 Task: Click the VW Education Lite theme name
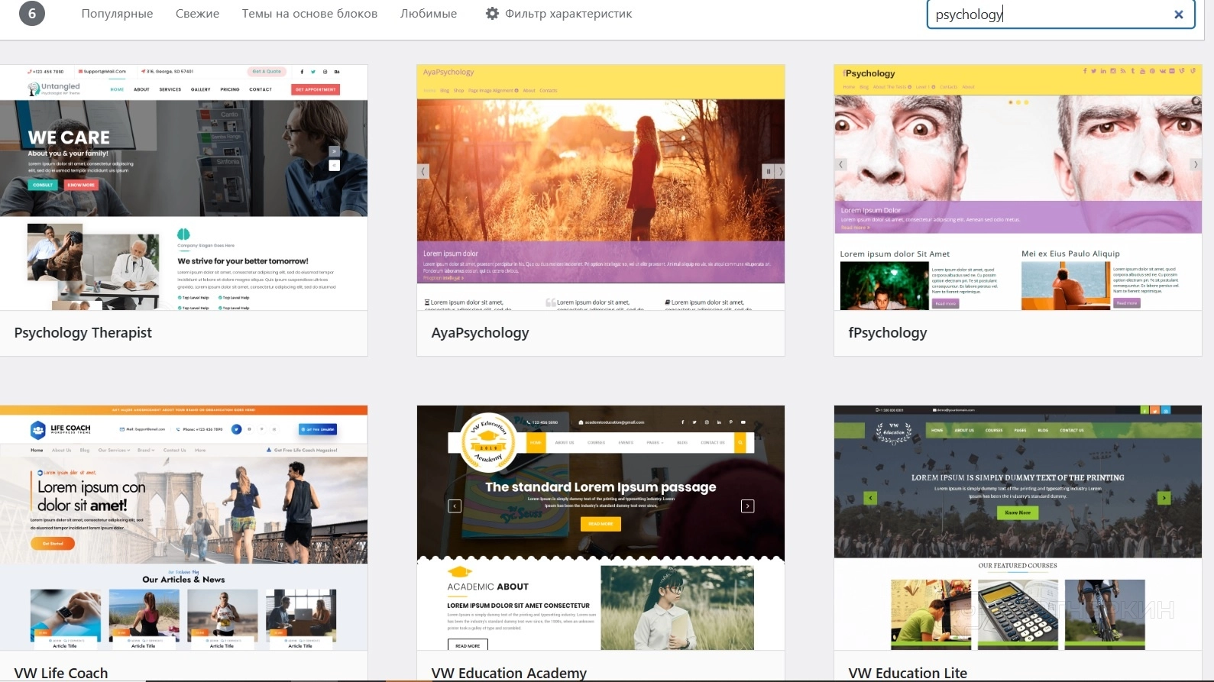(908, 673)
